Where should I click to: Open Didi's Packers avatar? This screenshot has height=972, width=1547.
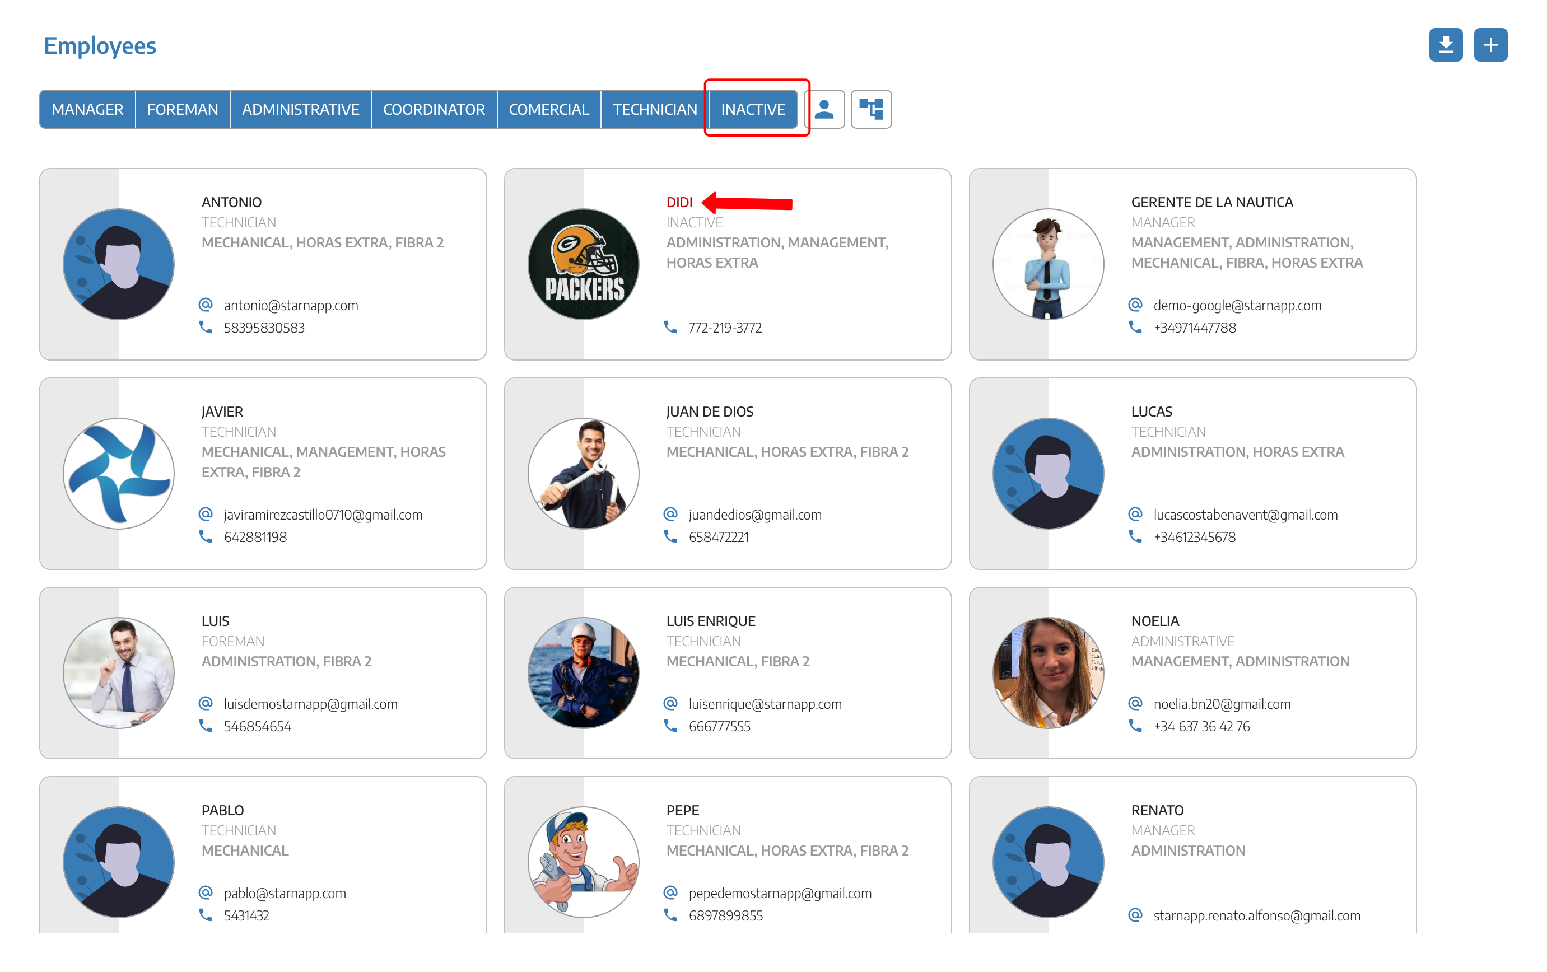[583, 264]
